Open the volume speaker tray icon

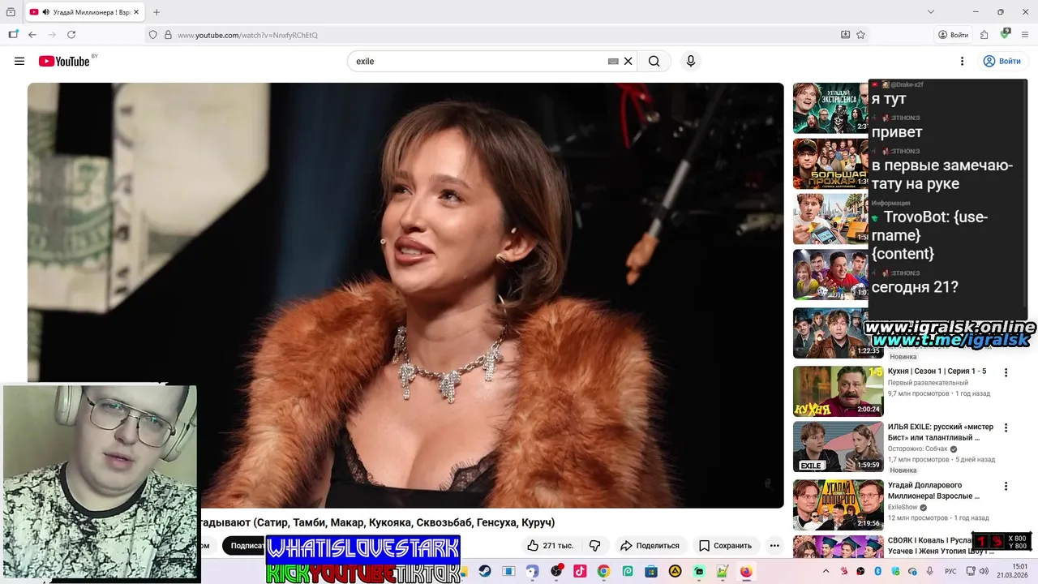(x=984, y=571)
